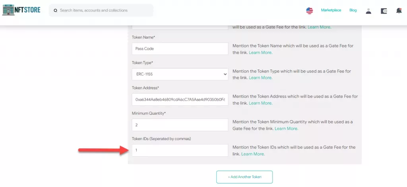Viewport: 407px width, 187px height.
Task: Open Learn More for Minimum Quantity
Action: [x=286, y=129]
